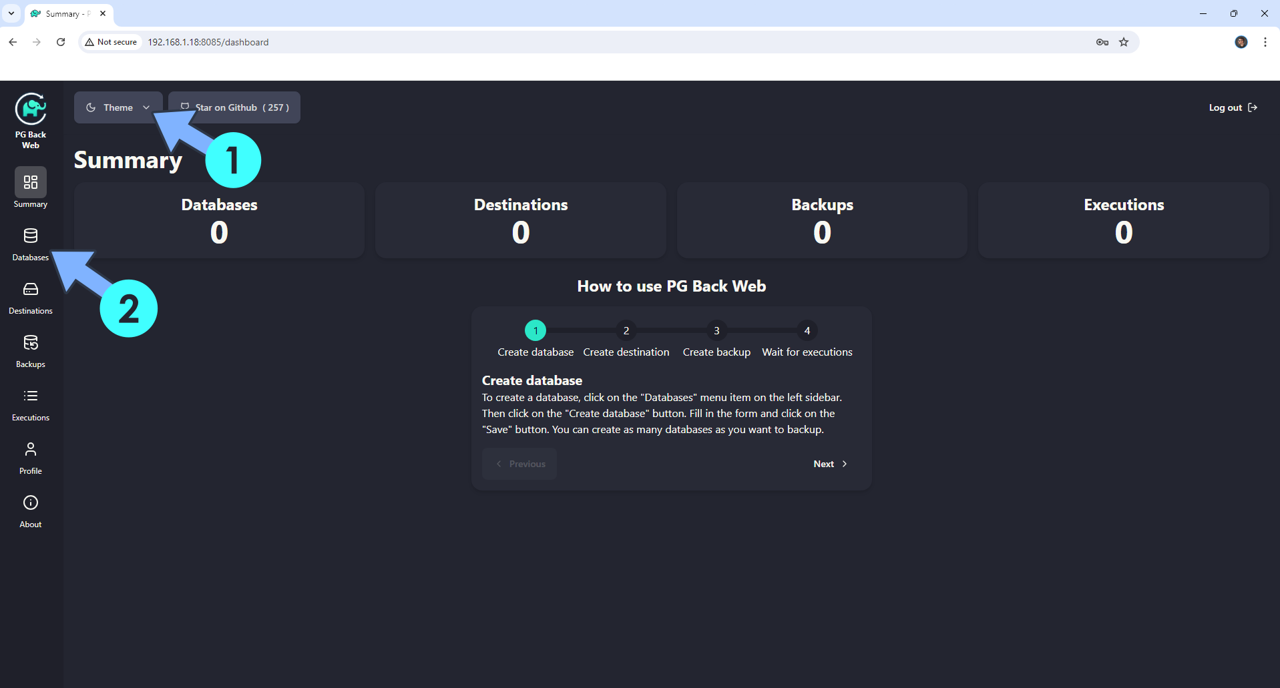1280x688 pixels.
Task: Bookmark page with the star icon
Action: 1124,42
